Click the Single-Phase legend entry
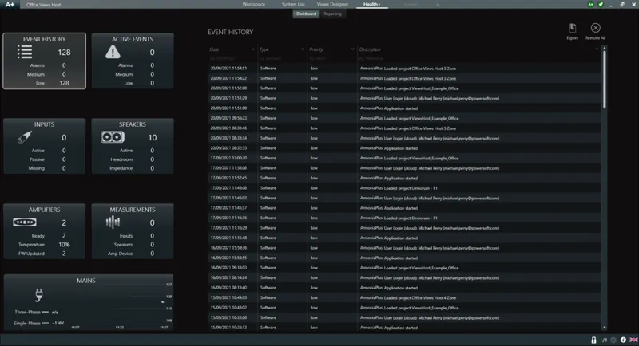 (x=38, y=323)
